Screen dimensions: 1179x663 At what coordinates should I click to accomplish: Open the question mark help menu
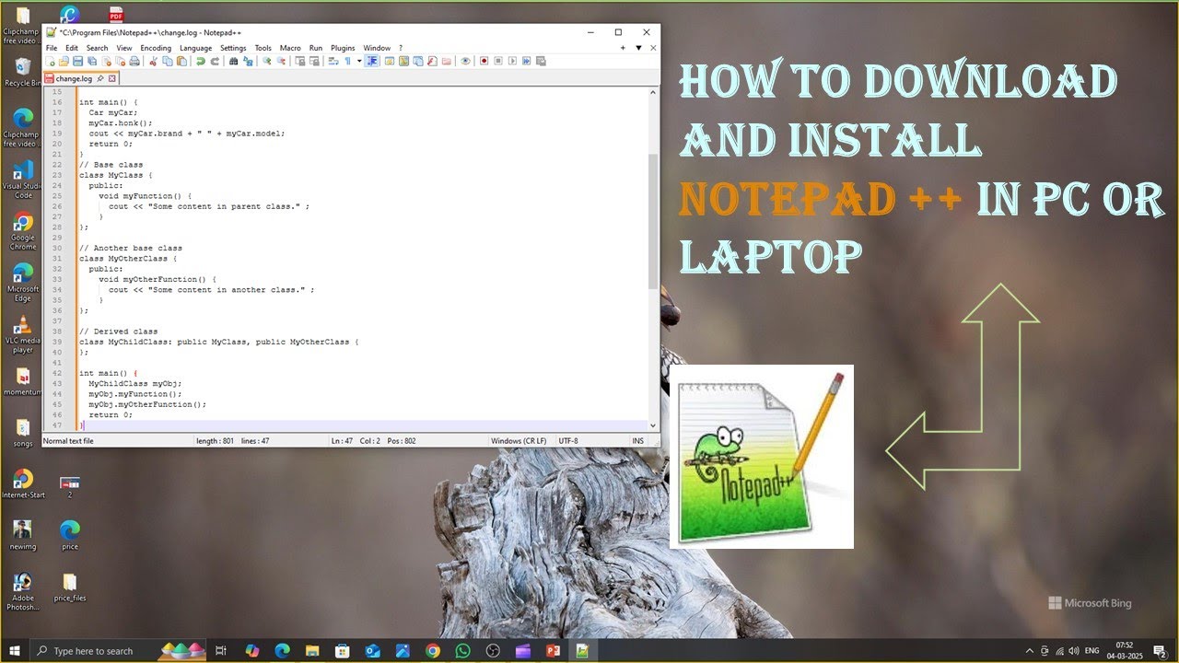click(401, 48)
